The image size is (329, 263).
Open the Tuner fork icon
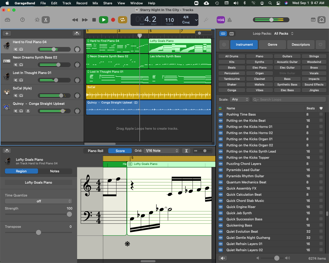pos(206,20)
